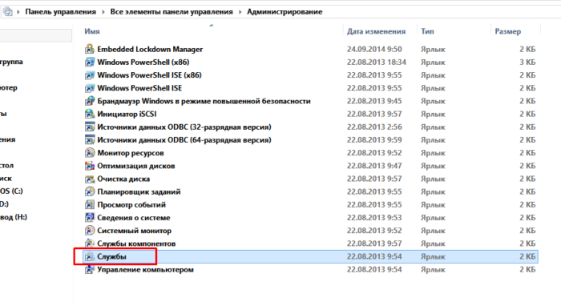
Task: Select the Windows PowerShell (x86) icon
Action: (x=90, y=62)
